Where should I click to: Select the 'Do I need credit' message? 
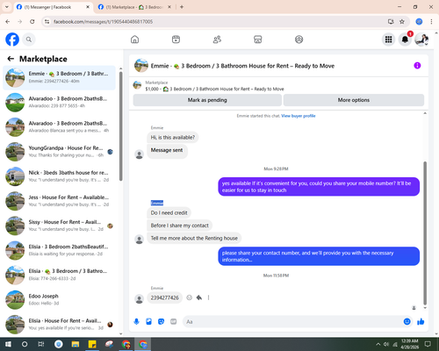pos(169,213)
